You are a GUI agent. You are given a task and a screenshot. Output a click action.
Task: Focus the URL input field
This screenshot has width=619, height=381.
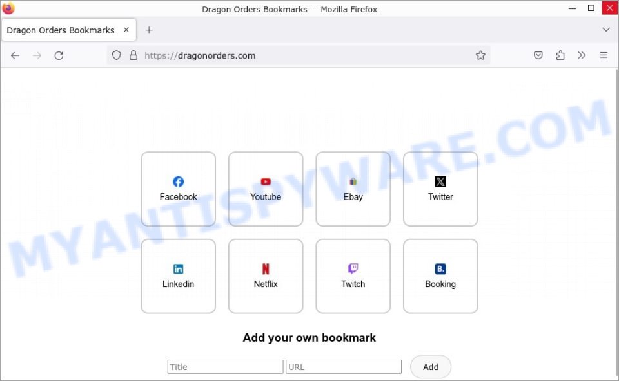click(x=344, y=367)
